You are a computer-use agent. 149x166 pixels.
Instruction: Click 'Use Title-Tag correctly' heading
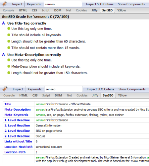[x=27, y=23]
